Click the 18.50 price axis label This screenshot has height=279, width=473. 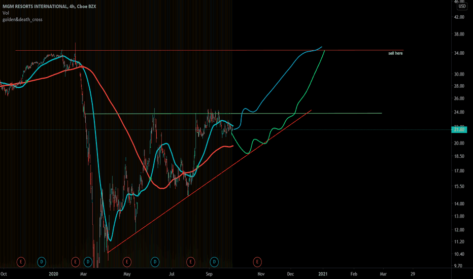459,156
